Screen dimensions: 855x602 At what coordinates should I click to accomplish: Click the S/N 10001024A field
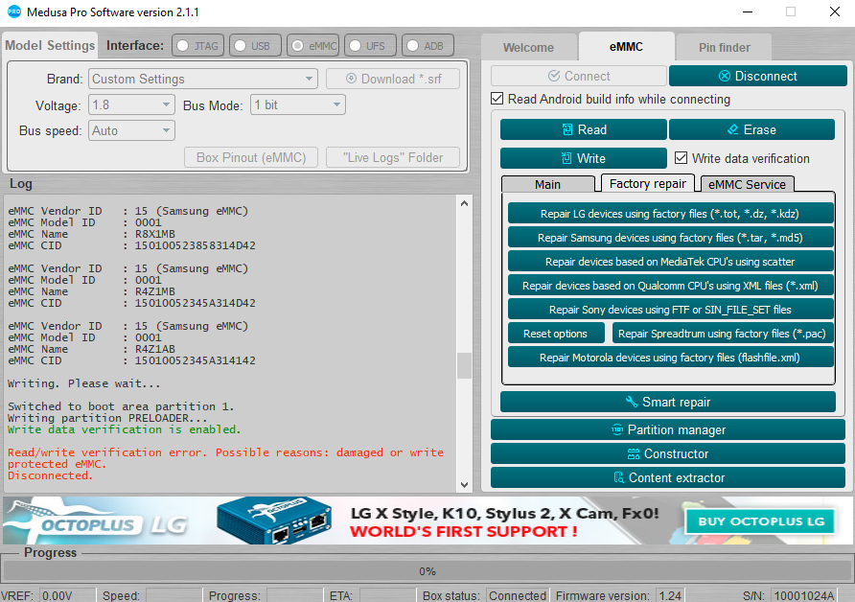[804, 595]
